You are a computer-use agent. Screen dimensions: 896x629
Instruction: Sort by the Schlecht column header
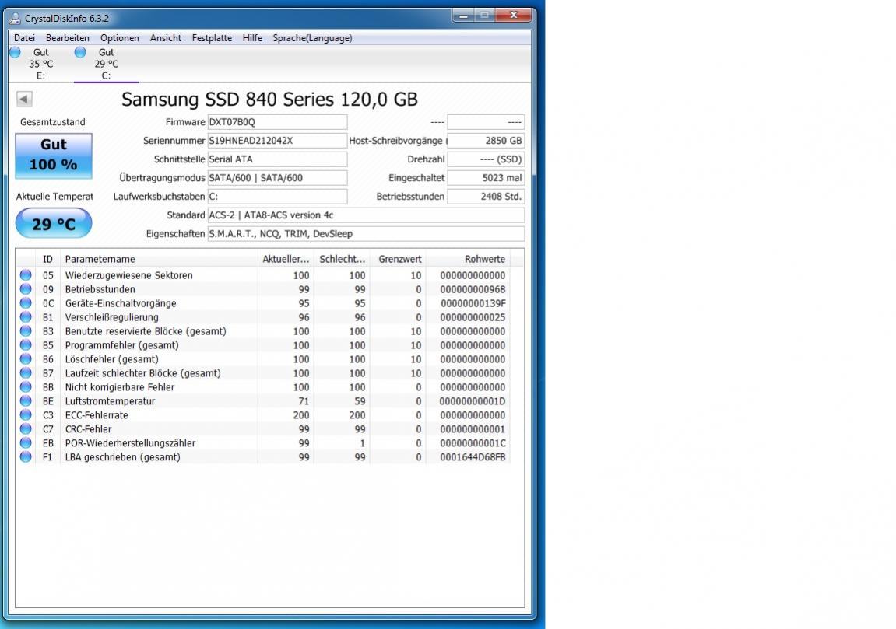(x=342, y=259)
